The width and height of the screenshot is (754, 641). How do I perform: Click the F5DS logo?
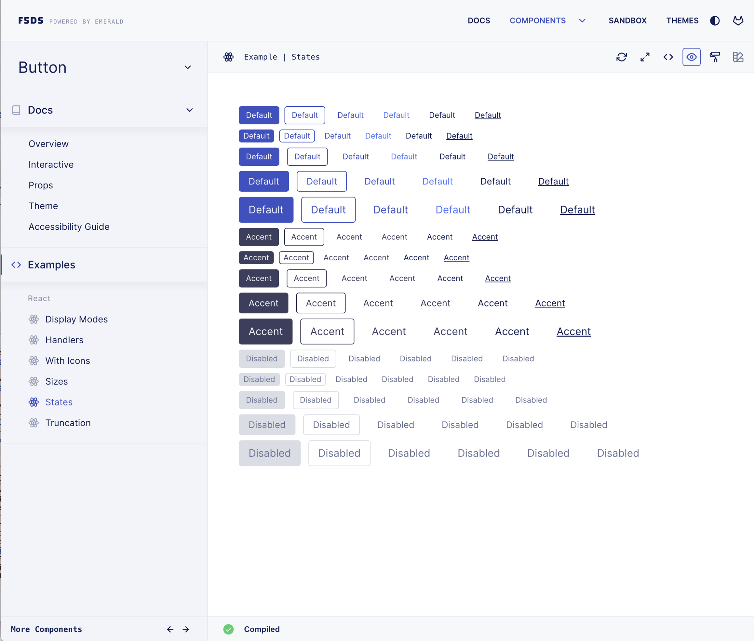[31, 21]
